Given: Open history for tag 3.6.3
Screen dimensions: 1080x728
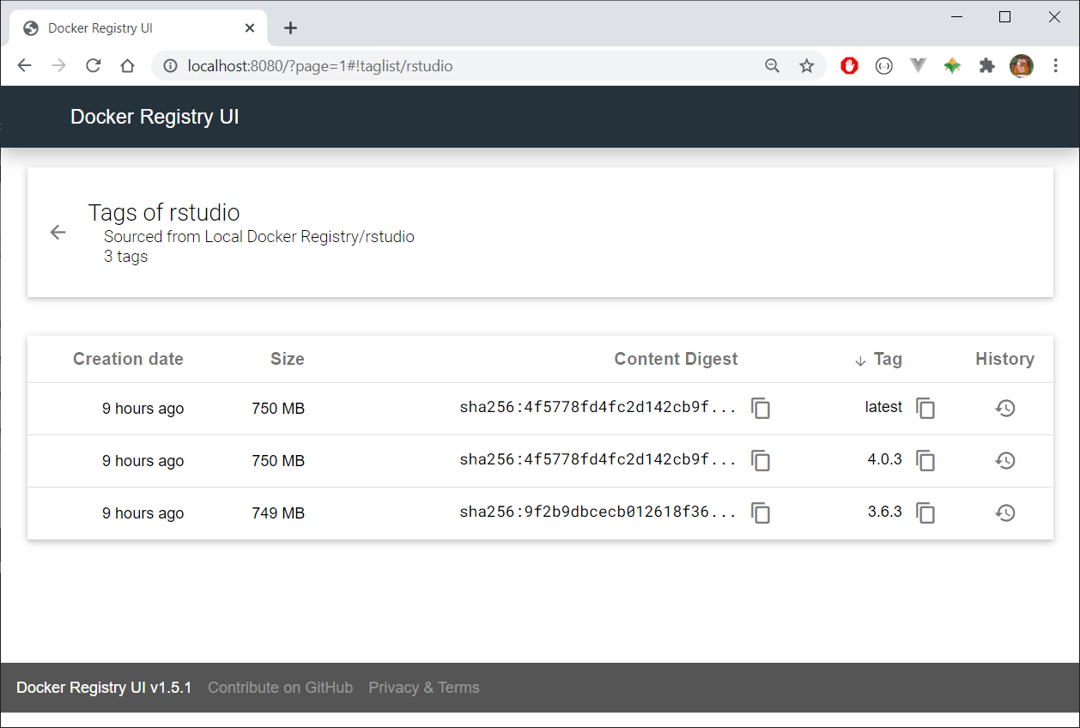Looking at the screenshot, I should point(1005,513).
